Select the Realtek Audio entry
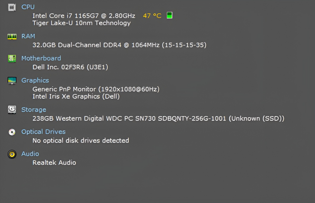The image size is (315, 203). [x=54, y=162]
